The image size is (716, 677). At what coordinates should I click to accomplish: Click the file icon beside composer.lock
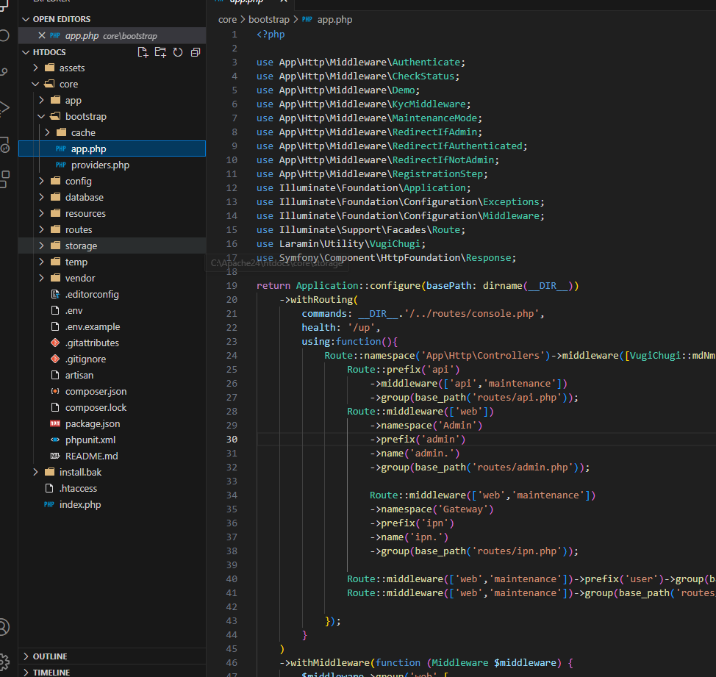(55, 408)
